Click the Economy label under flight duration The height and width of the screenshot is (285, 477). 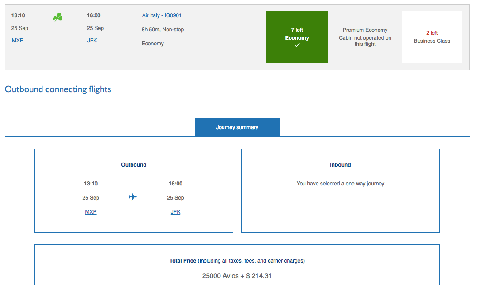[153, 44]
